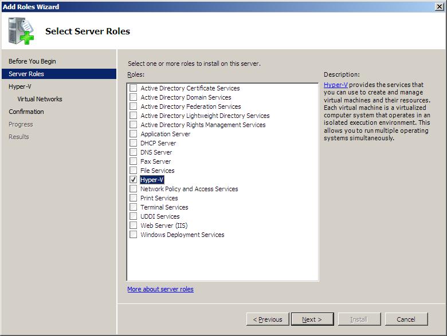The image size is (447, 336).
Task: Go back with the Previous button
Action: 267,319
